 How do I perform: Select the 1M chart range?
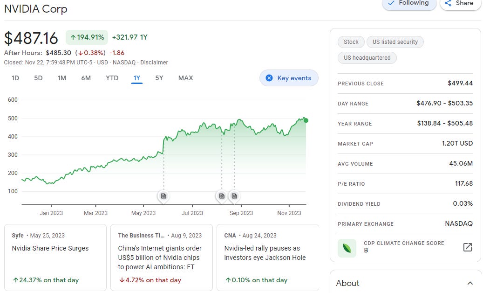(62, 78)
